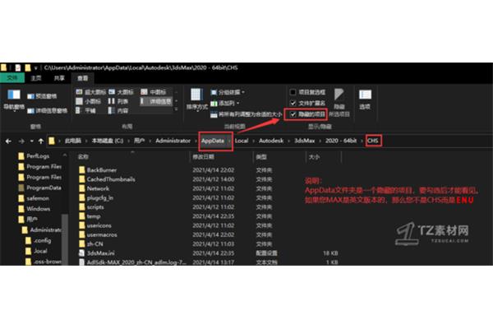Viewport: 493px width, 329px height.
Task: Select ProgramData in the navigation tree
Action: 39,188
